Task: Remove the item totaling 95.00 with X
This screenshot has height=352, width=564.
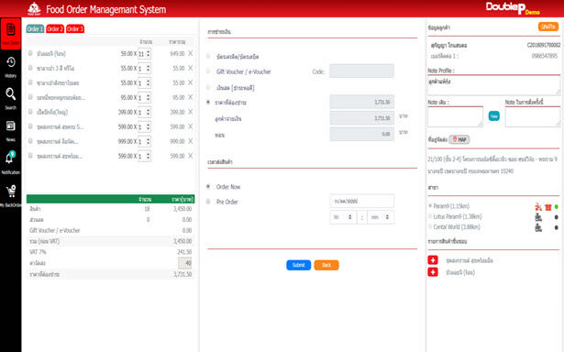Action: click(191, 97)
